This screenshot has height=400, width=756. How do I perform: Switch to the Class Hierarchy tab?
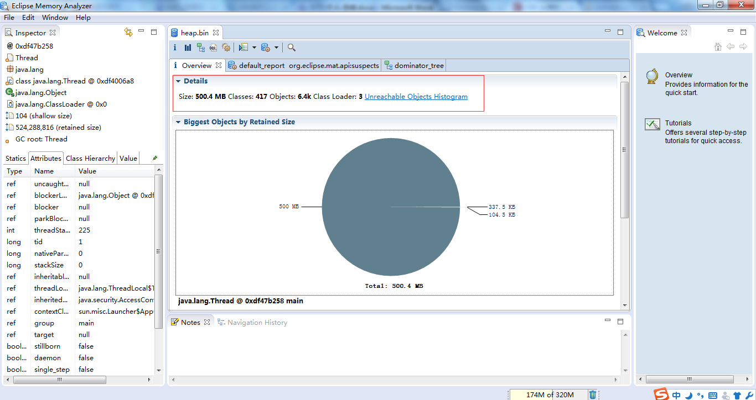(x=90, y=158)
